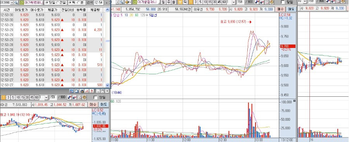Open the speaker sound alert icon

pos(128,2)
